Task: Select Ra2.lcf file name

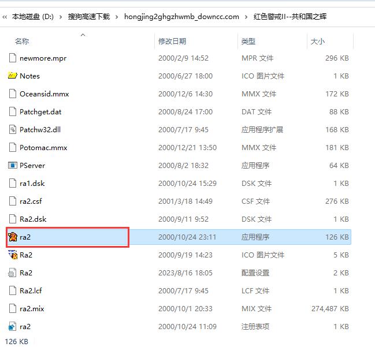Action: [31, 291]
